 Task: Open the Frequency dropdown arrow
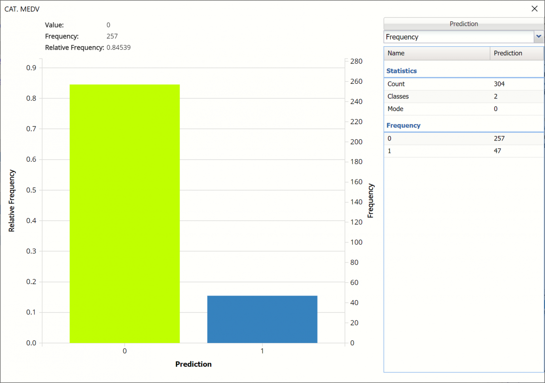click(539, 37)
